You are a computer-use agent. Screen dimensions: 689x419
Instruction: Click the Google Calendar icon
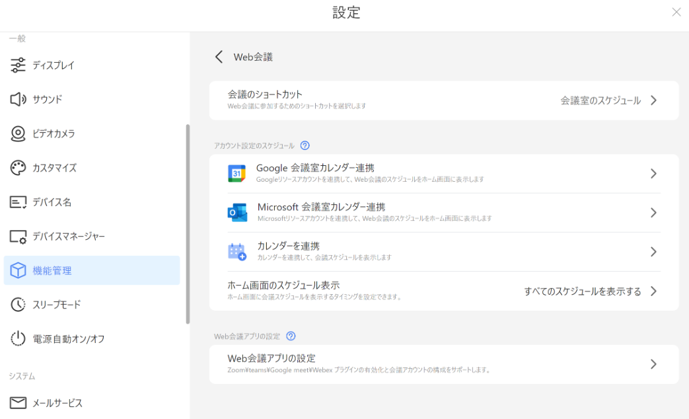236,174
